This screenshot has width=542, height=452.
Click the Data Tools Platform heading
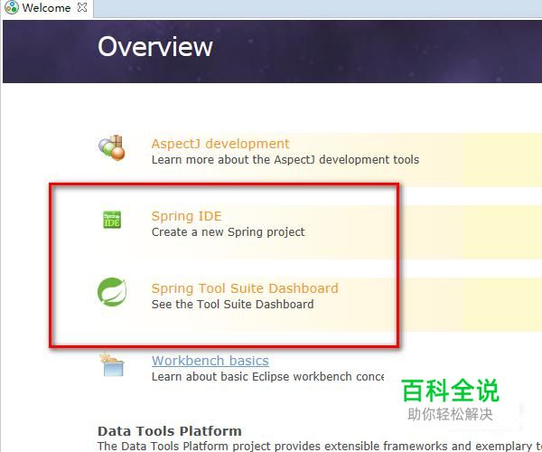pyautogui.click(x=170, y=431)
